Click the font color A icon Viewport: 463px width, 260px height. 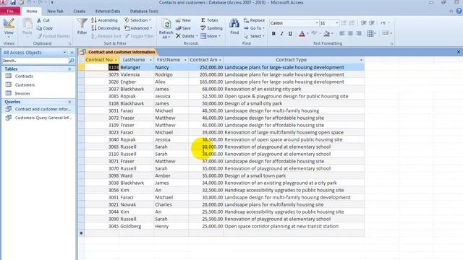[x=302, y=34]
